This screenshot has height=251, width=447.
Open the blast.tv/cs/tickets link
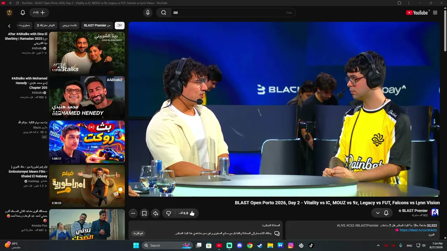click(418, 230)
